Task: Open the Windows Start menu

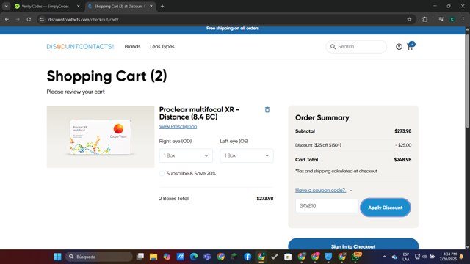Action: [57, 257]
